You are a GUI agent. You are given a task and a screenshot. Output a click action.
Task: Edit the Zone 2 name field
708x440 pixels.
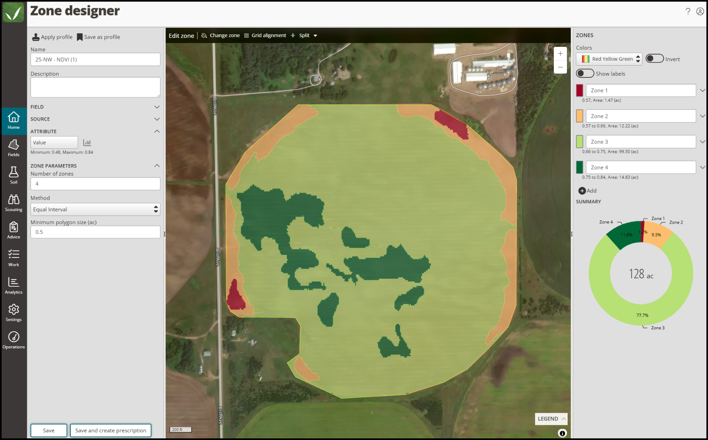tap(641, 116)
